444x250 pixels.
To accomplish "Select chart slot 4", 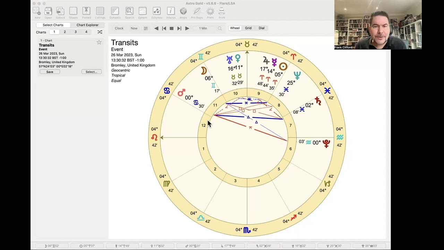I will pos(86,32).
